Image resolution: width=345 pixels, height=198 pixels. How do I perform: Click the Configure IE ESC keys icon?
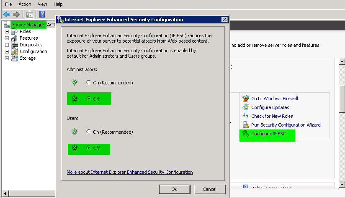coord(245,134)
